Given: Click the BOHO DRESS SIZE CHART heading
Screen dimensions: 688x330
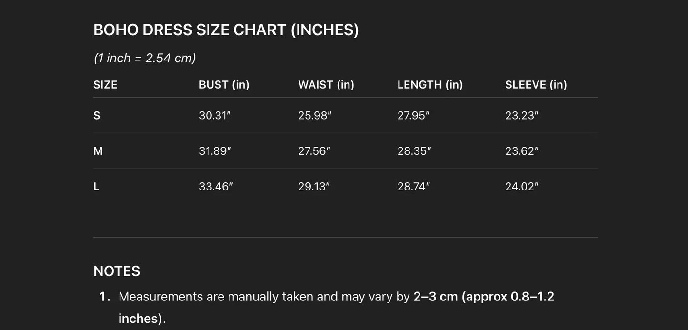Looking at the screenshot, I should point(226,30).
